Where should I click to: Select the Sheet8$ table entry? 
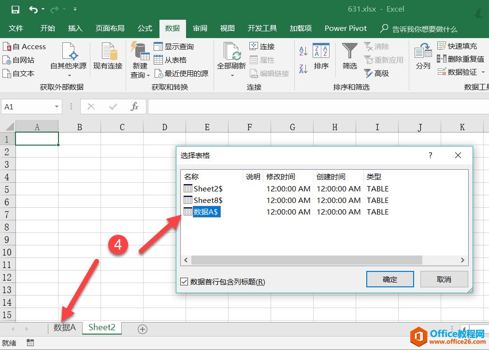pyautogui.click(x=208, y=200)
